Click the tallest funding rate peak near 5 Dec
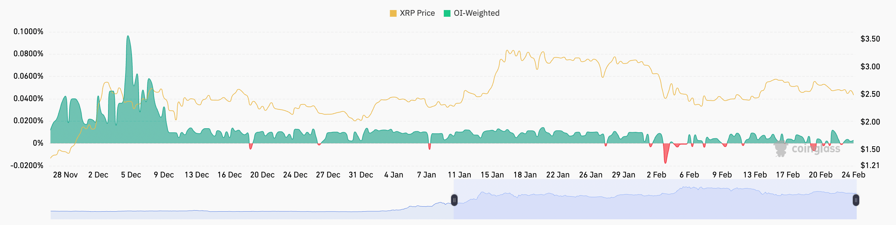 point(128,37)
